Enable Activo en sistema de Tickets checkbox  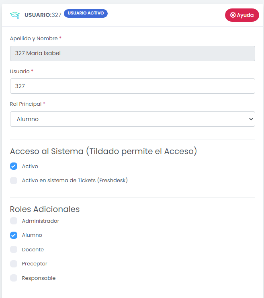point(14,181)
